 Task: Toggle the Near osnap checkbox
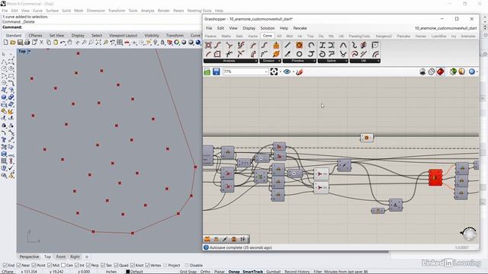pos(18,266)
